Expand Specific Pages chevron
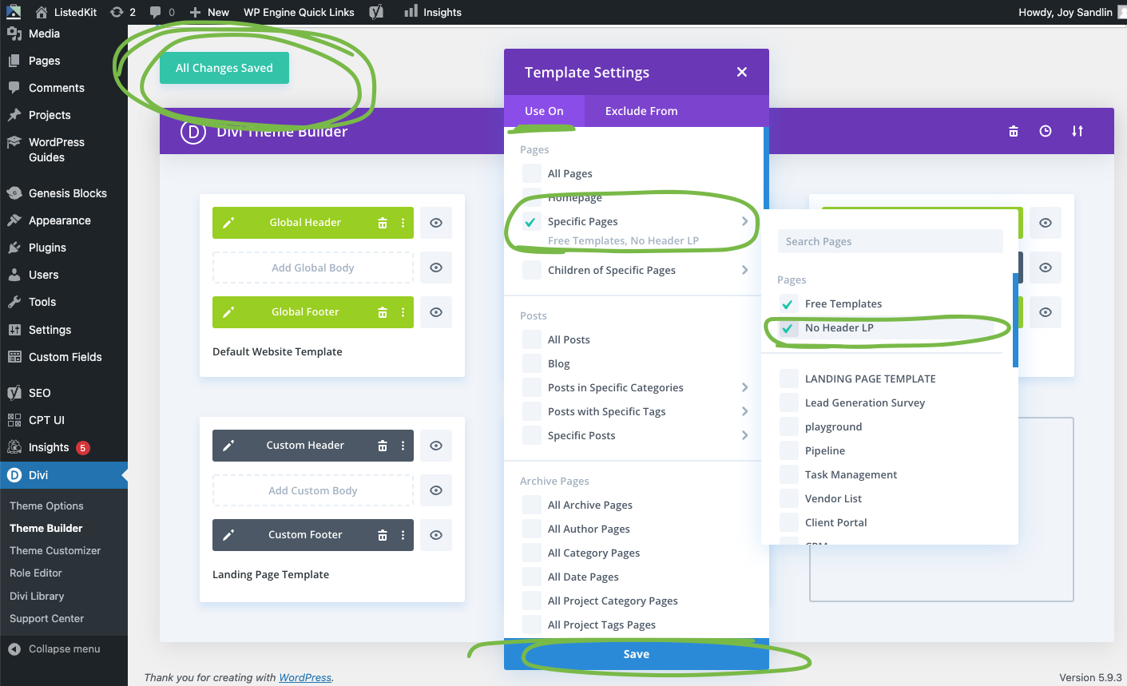The height and width of the screenshot is (686, 1127). 744,221
